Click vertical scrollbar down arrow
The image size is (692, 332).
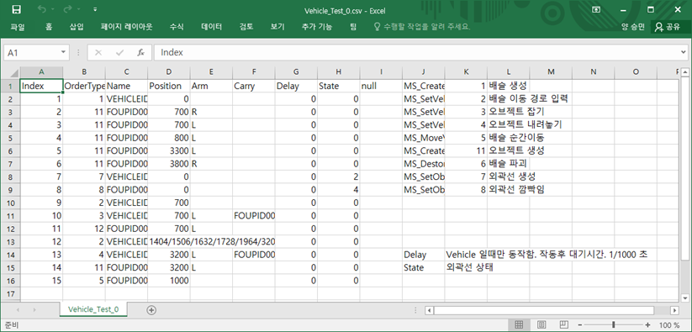click(x=684, y=298)
